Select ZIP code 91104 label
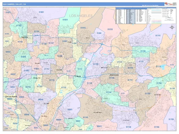This screenshot has height=134, width=179. [x=37, y=31]
